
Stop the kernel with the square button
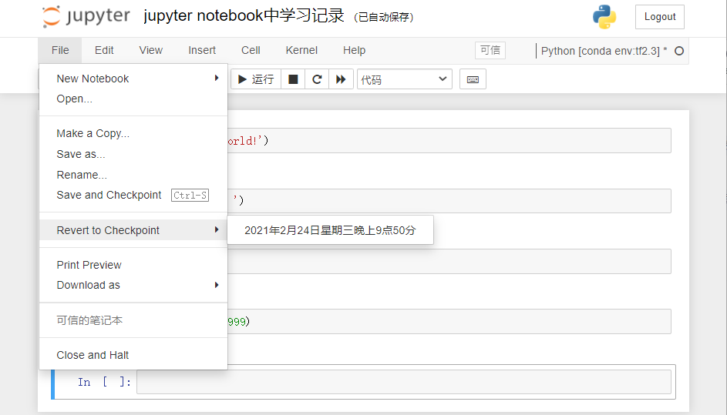pos(293,79)
